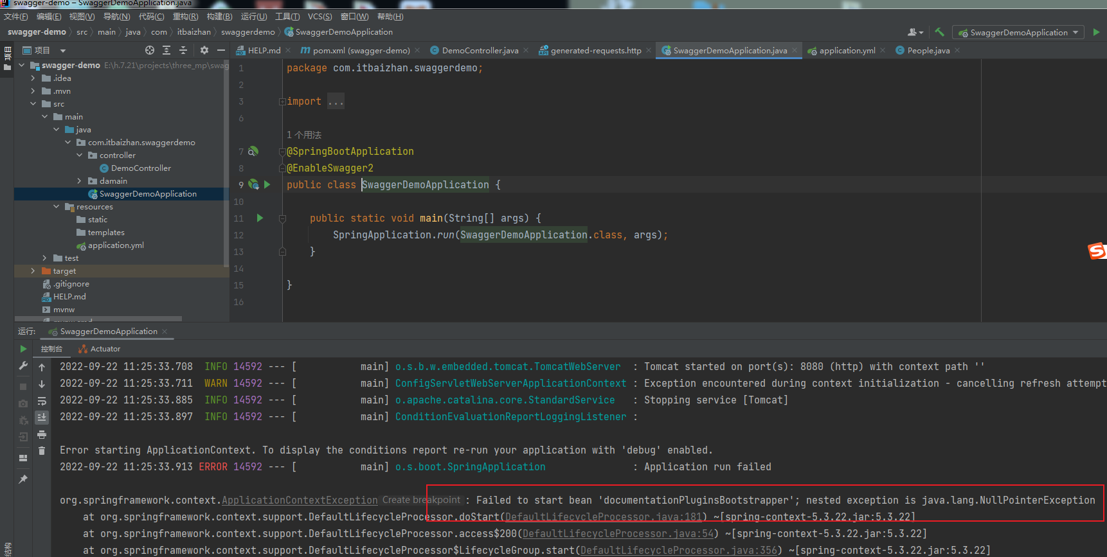Click the Build project hammer icon
Image resolution: width=1107 pixels, height=557 pixels.
(939, 32)
